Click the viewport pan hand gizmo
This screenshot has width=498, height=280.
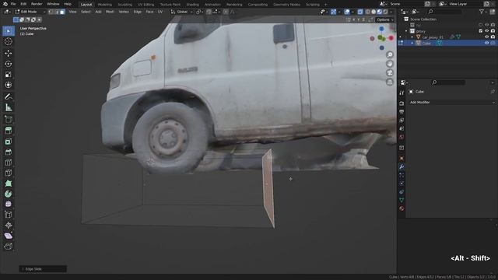tap(390, 64)
